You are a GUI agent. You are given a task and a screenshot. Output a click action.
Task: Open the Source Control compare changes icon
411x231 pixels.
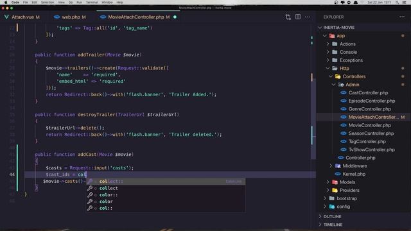[x=288, y=17]
